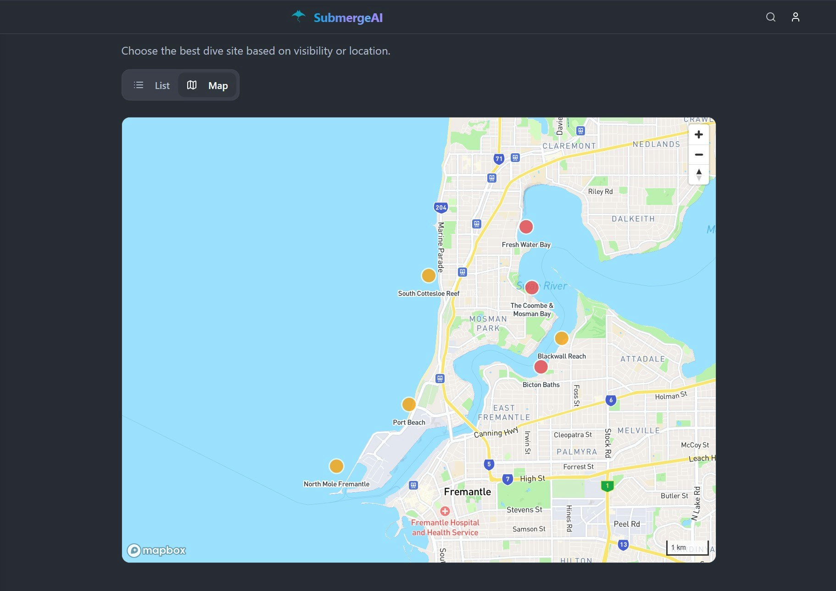The height and width of the screenshot is (591, 836).
Task: Click the Mapbox logo in map corner
Action: click(156, 550)
